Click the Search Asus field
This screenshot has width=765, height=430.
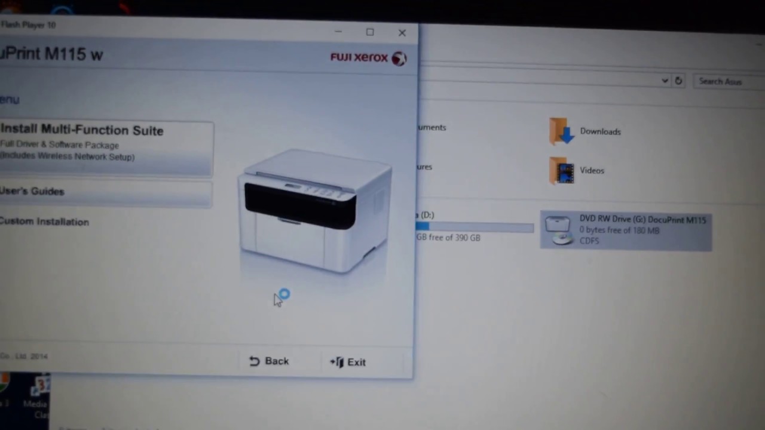point(729,82)
